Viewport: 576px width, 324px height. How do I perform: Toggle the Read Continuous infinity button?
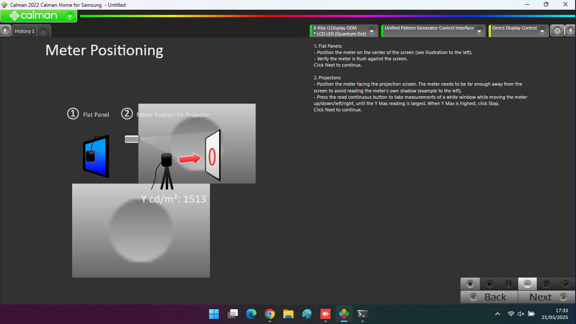pyautogui.click(x=528, y=284)
